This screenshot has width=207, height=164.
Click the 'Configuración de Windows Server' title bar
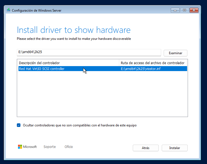[x=83, y=10]
